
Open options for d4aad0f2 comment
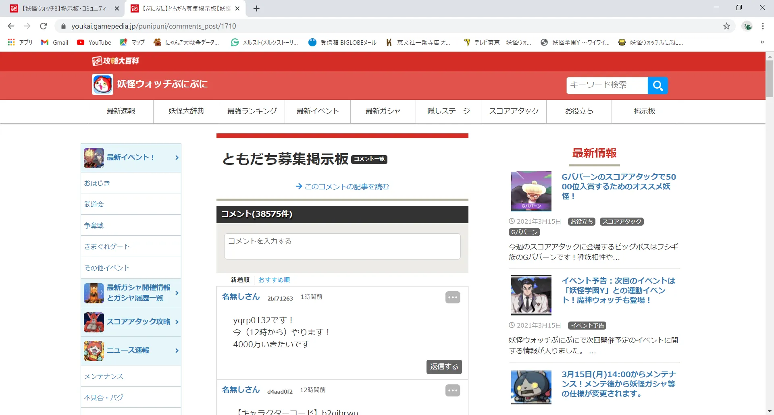(x=453, y=390)
